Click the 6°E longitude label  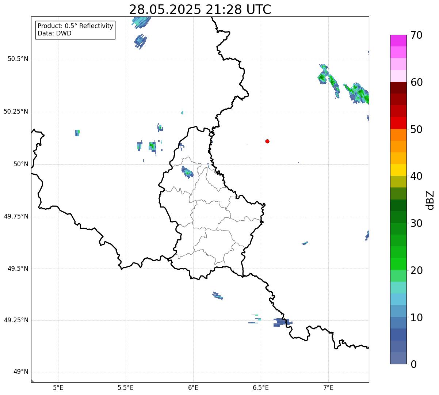tap(193, 387)
